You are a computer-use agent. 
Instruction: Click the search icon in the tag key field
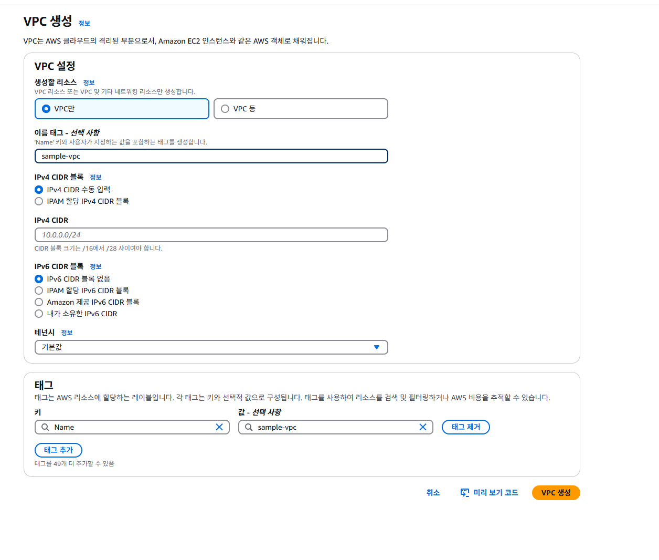click(x=45, y=427)
